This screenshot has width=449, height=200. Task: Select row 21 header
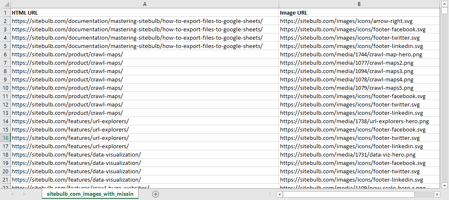5,180
